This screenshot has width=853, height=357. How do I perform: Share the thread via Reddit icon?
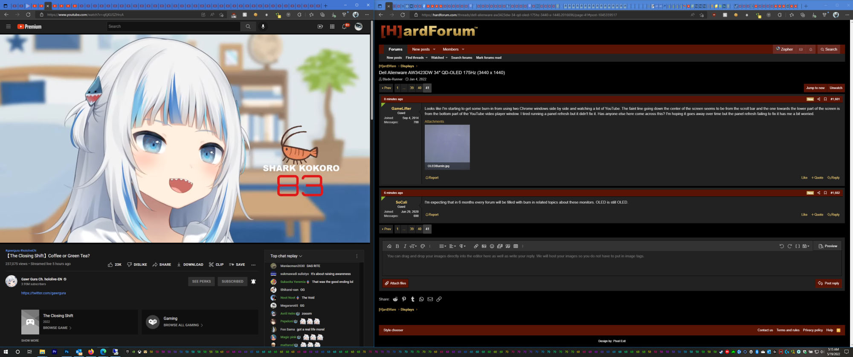395,299
